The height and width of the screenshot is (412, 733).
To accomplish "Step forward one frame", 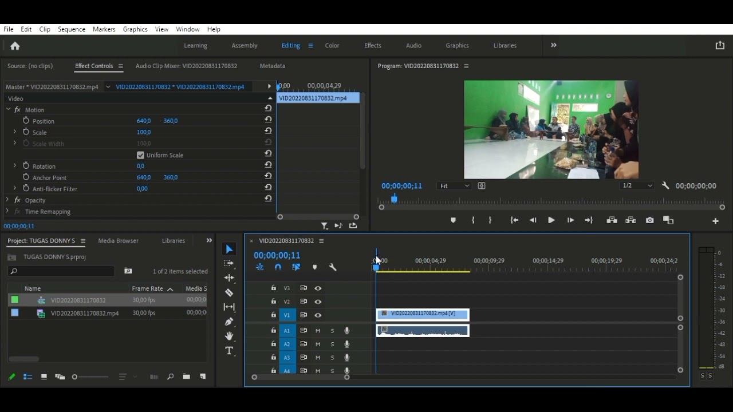I will (x=570, y=220).
